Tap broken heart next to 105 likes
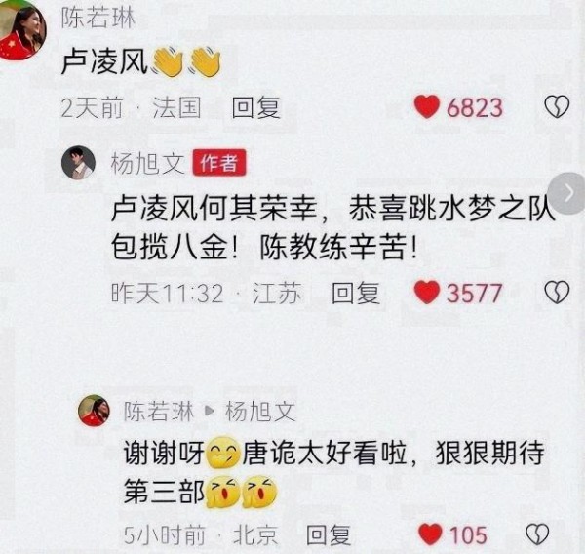Viewport: 585px width, 554px height. (537, 534)
